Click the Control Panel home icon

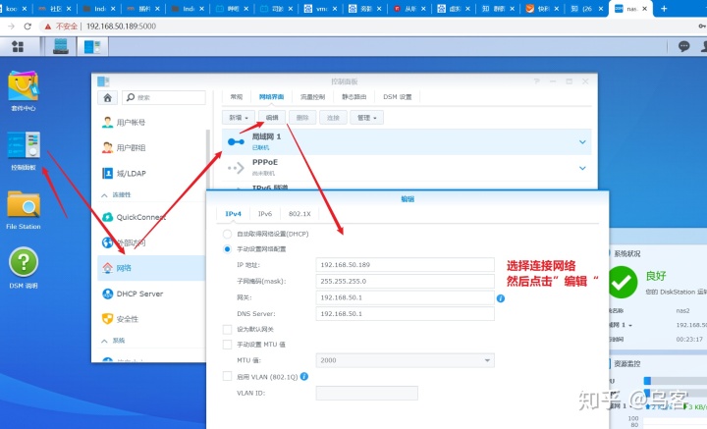[x=107, y=97]
